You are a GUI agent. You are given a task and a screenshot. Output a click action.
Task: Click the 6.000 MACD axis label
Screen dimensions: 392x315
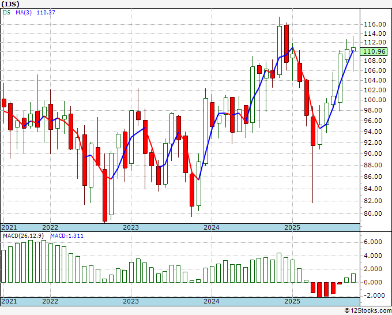(373, 242)
